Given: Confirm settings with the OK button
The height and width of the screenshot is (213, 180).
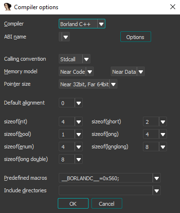Looking at the screenshot, I should 73,203.
